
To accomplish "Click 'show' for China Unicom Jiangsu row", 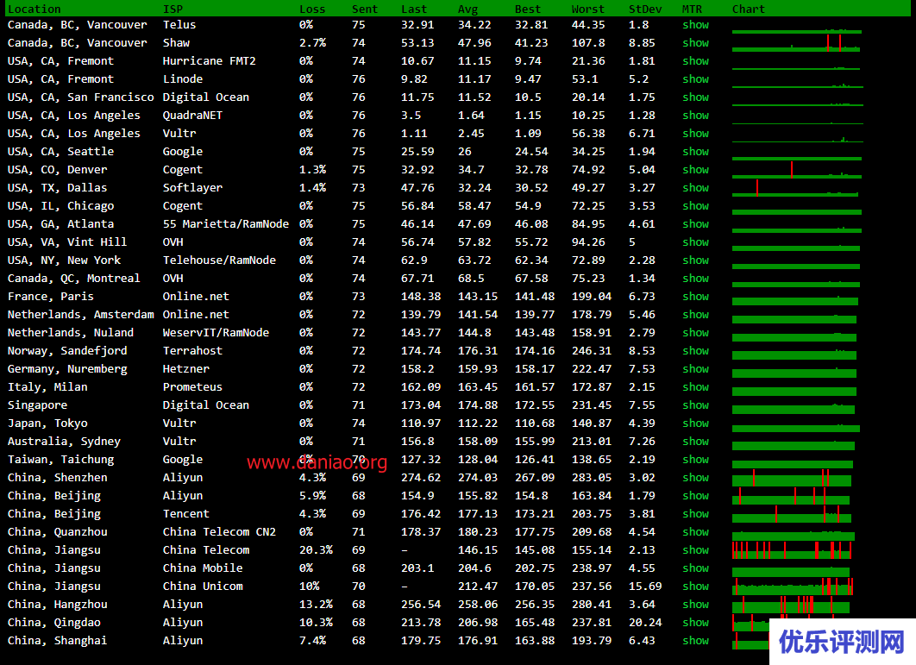I will pos(695,587).
